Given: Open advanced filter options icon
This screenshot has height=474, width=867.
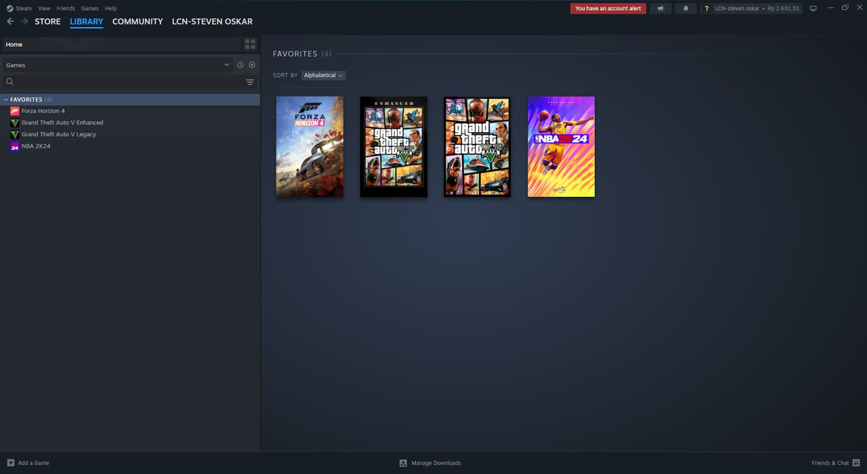Looking at the screenshot, I should 250,82.
